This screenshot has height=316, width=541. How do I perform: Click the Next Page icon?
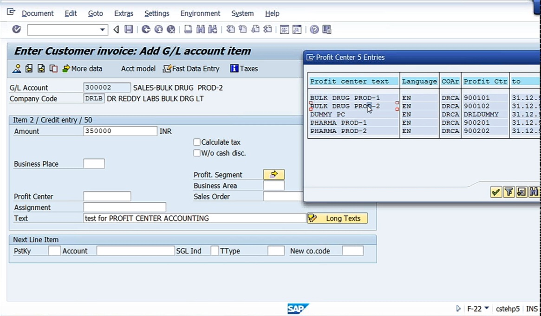tap(255, 29)
